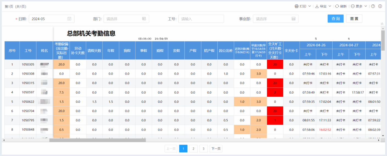Screen dimensions: 387x156
Task: Click the 重置 reset button
Action: point(354,19)
